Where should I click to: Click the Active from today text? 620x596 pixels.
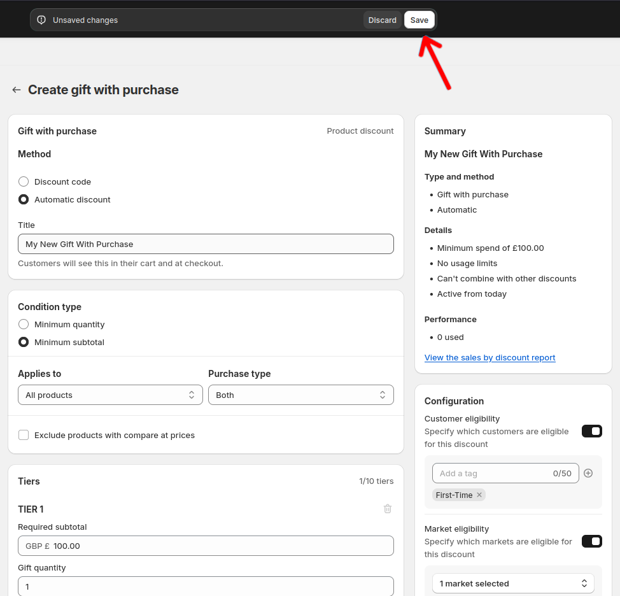coord(472,294)
